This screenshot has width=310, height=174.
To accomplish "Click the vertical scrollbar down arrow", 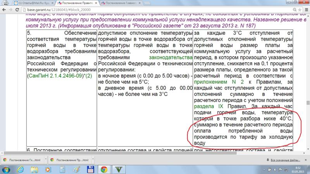I will [308, 149].
